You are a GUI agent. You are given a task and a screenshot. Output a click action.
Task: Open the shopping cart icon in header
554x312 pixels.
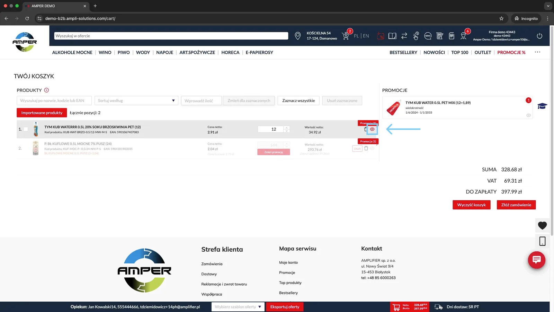click(346, 36)
